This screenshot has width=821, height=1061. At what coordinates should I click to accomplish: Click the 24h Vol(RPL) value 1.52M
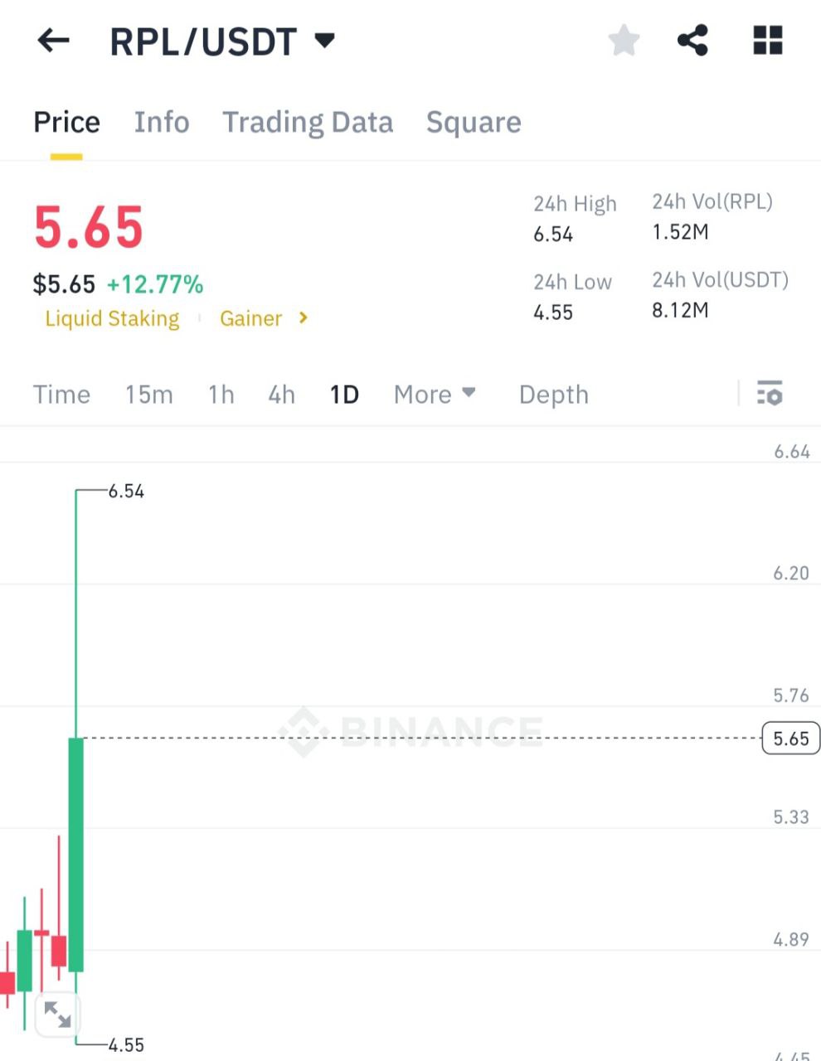tap(680, 232)
